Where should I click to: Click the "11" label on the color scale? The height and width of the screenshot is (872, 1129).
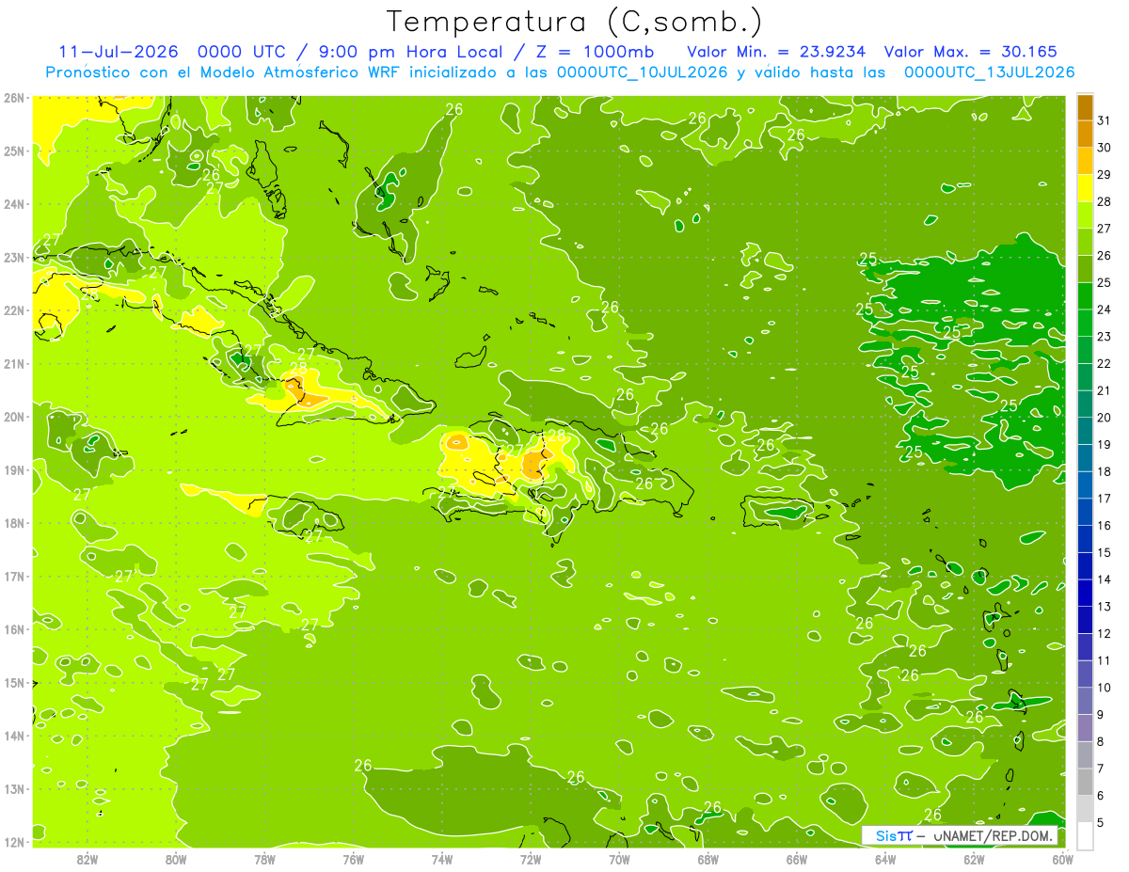coord(1105,660)
